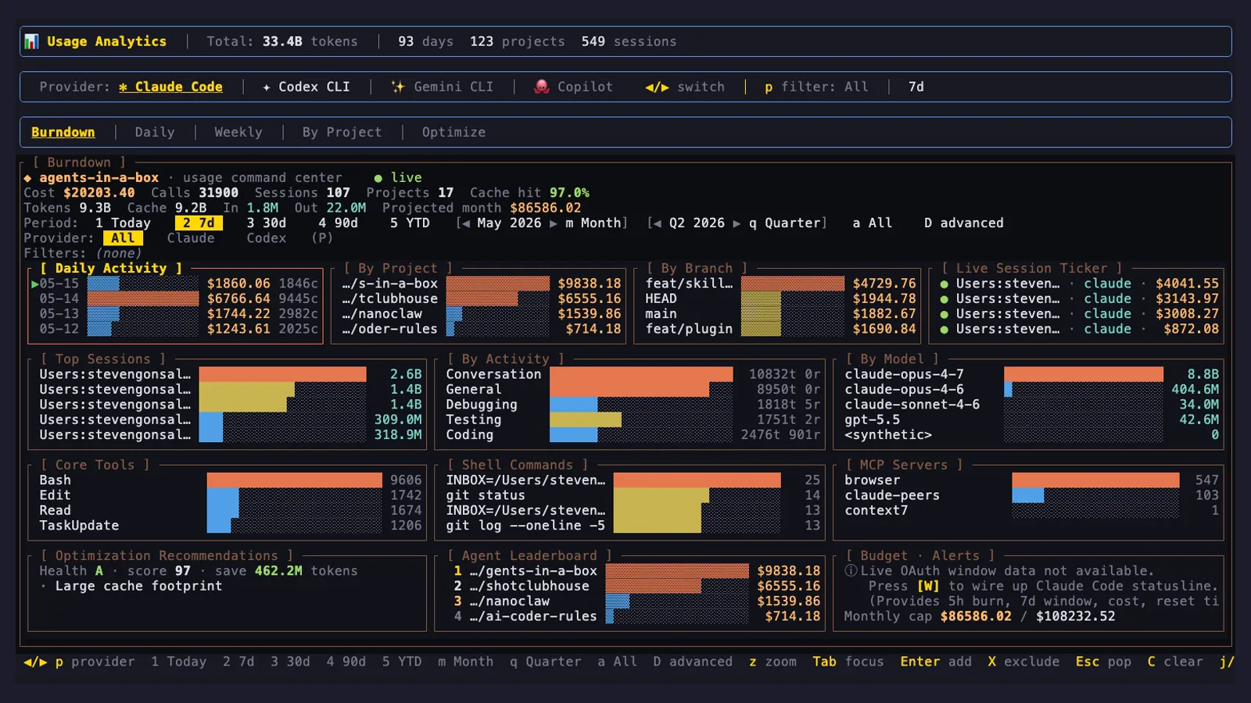This screenshot has height=703, width=1251.
Task: Click next quarter arrow after Q2 2026
Action: pyautogui.click(x=737, y=223)
